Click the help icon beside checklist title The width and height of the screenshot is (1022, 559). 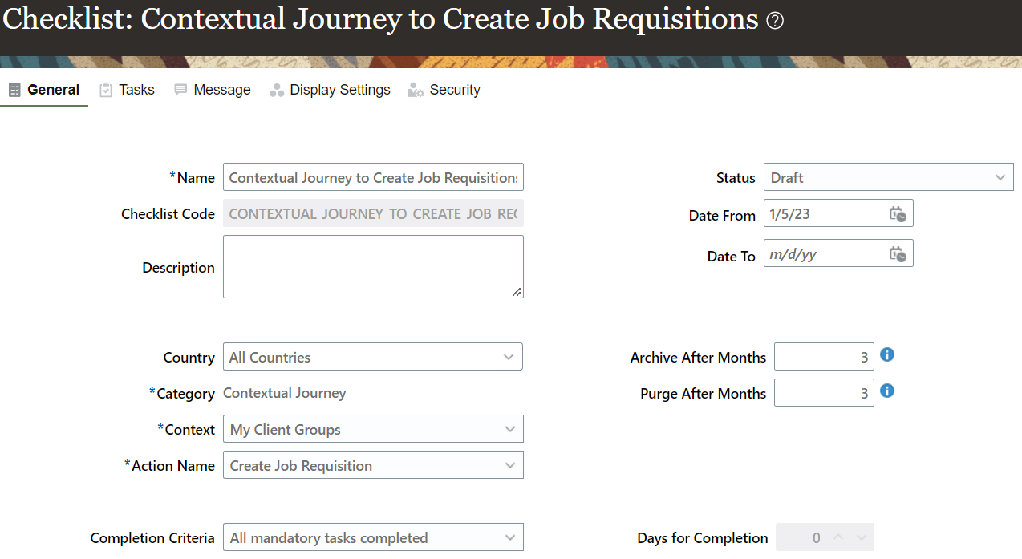point(775,22)
